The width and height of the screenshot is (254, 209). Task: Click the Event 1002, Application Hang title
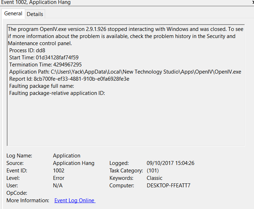pyautogui.click(x=36, y=2)
